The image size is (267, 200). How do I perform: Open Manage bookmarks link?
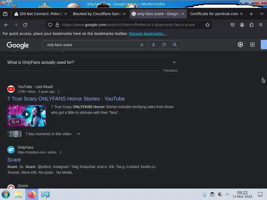(148, 34)
